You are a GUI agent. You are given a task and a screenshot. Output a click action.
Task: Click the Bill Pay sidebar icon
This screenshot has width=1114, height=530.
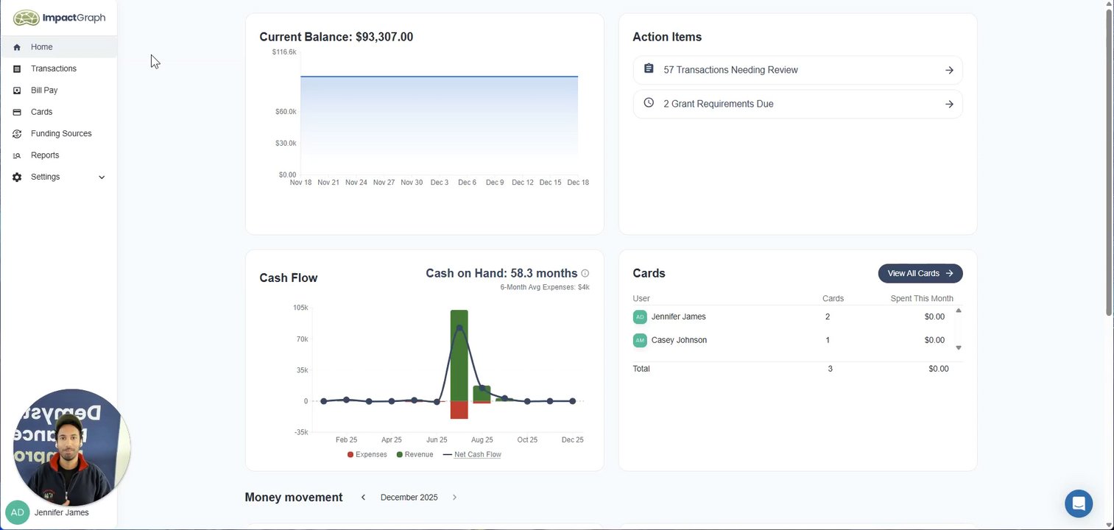click(x=17, y=91)
